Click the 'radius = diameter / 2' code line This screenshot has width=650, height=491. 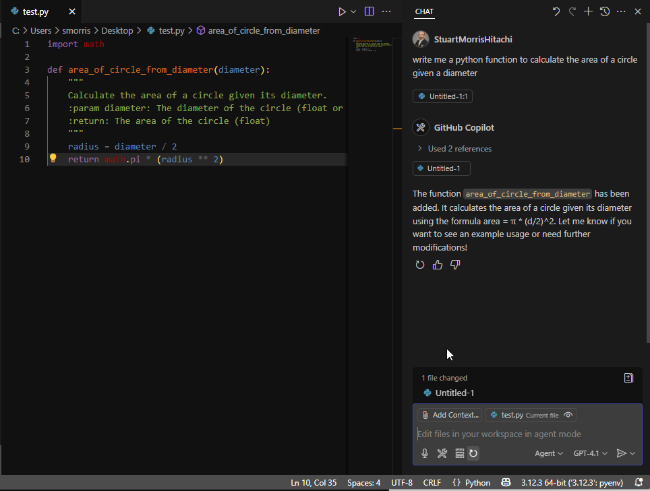[122, 146]
